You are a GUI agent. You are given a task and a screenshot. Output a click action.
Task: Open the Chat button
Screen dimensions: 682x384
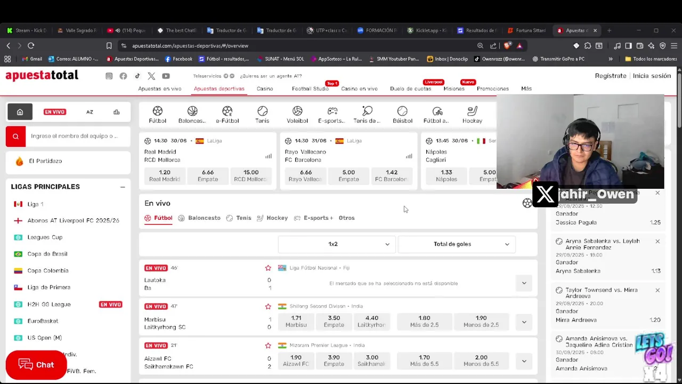tap(36, 365)
